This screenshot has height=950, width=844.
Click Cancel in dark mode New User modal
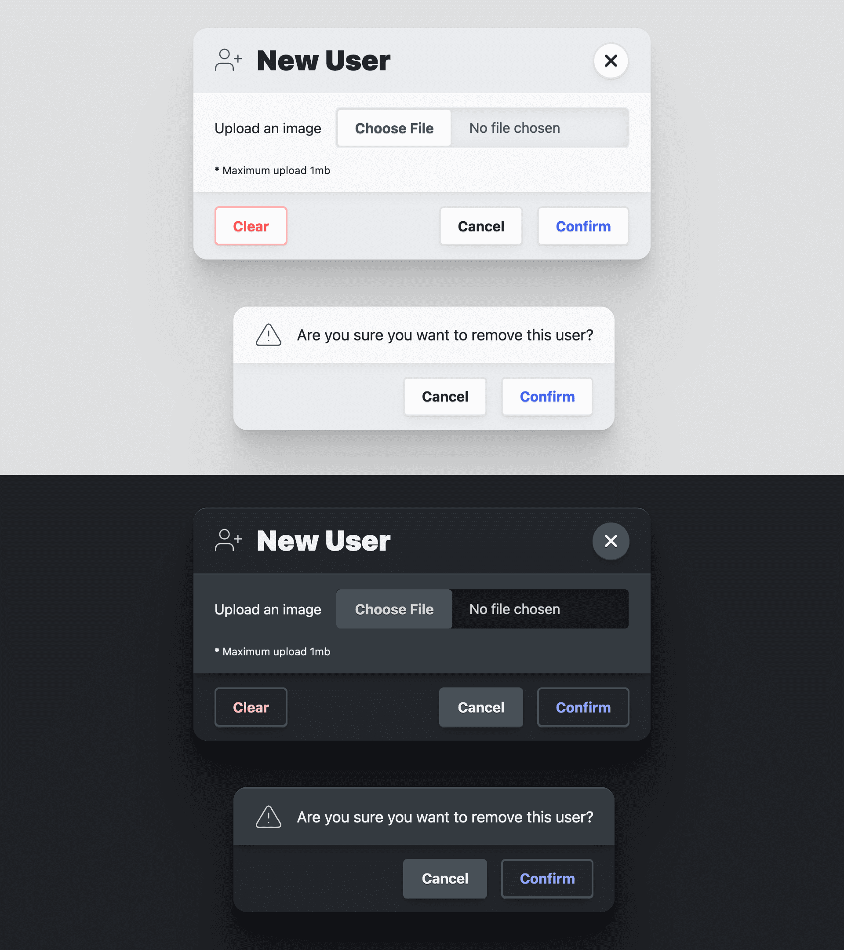[480, 706]
